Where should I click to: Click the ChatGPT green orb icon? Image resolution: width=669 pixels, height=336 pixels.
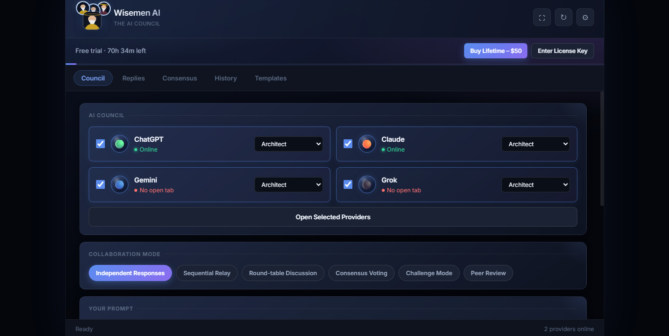(120, 144)
